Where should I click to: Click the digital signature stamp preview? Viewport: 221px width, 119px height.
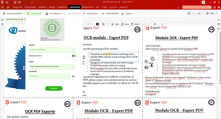click(x=52, y=30)
